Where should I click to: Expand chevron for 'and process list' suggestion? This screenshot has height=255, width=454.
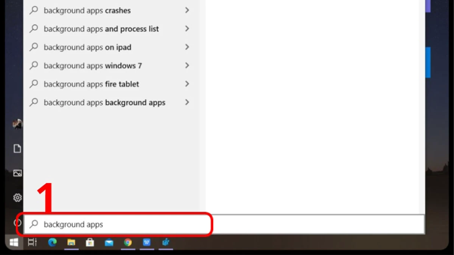pyautogui.click(x=187, y=28)
